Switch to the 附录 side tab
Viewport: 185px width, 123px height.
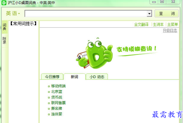5,41
